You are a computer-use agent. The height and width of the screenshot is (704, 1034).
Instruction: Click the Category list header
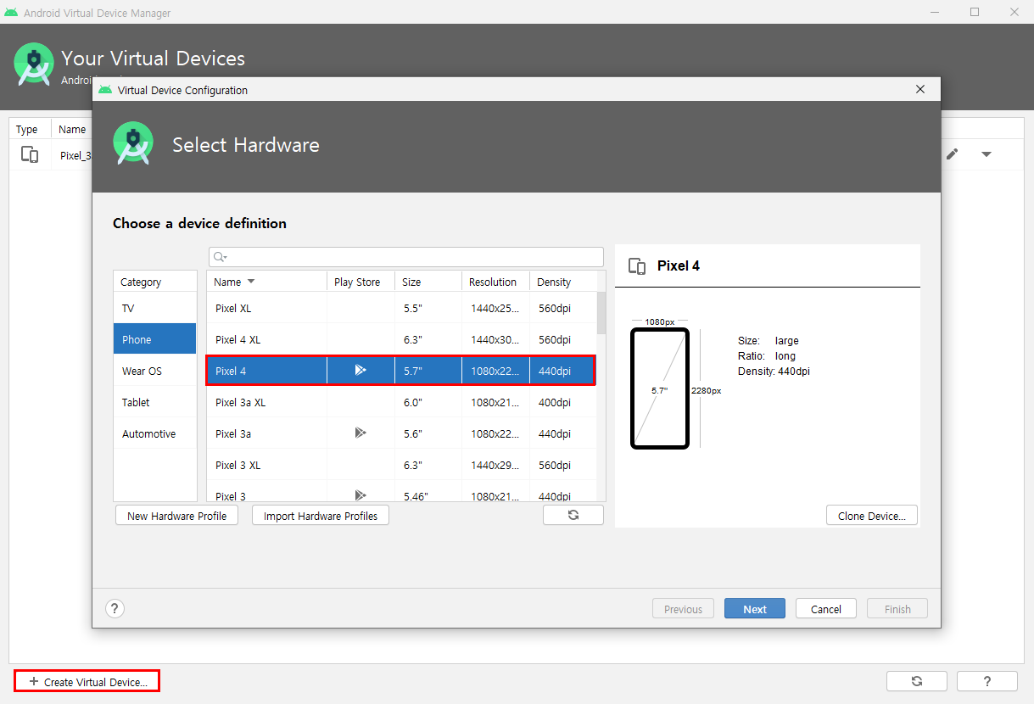tap(154, 282)
